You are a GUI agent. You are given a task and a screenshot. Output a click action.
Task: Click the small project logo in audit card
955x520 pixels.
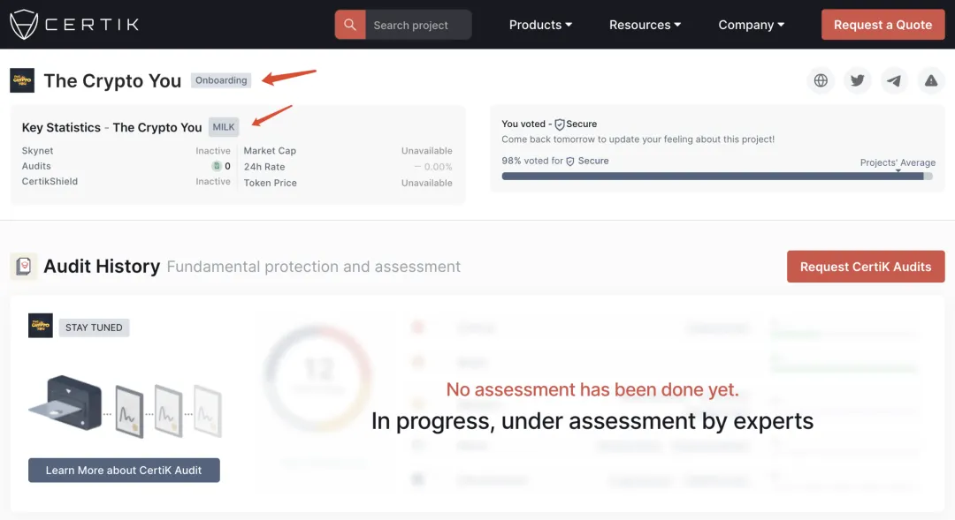coord(40,326)
